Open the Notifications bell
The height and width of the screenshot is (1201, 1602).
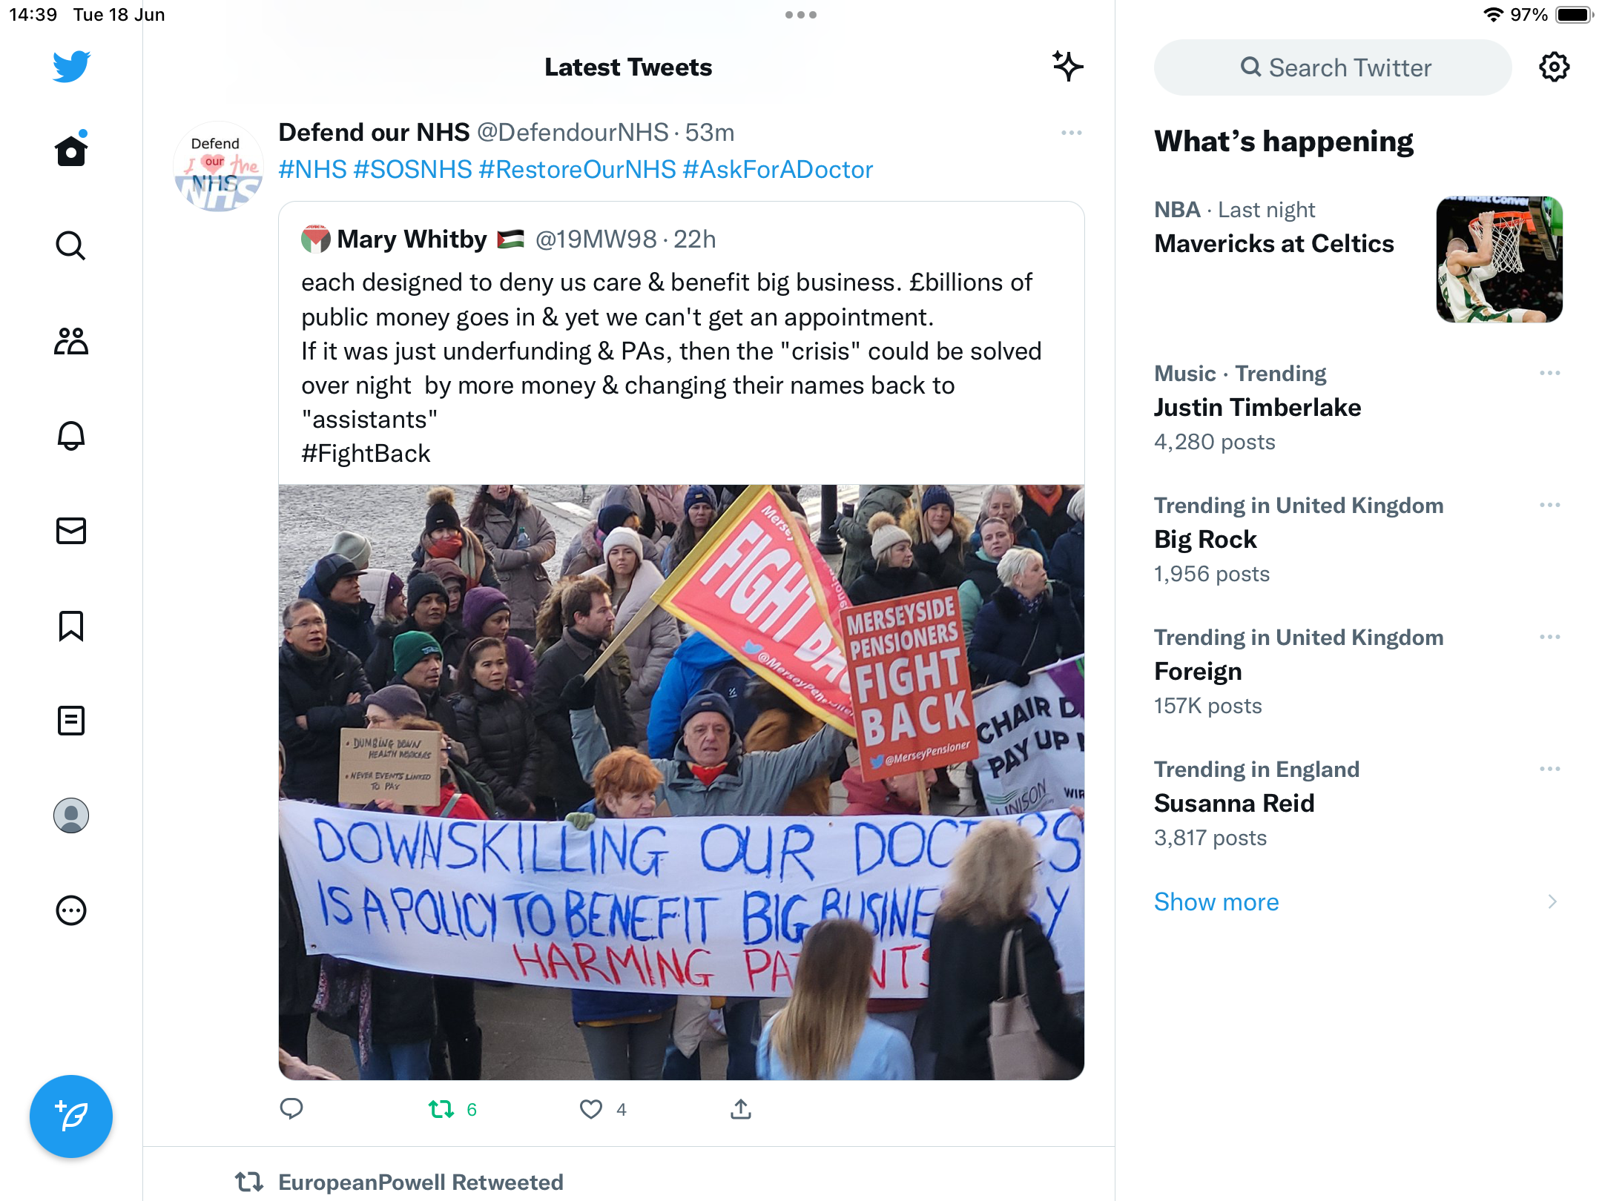71,436
